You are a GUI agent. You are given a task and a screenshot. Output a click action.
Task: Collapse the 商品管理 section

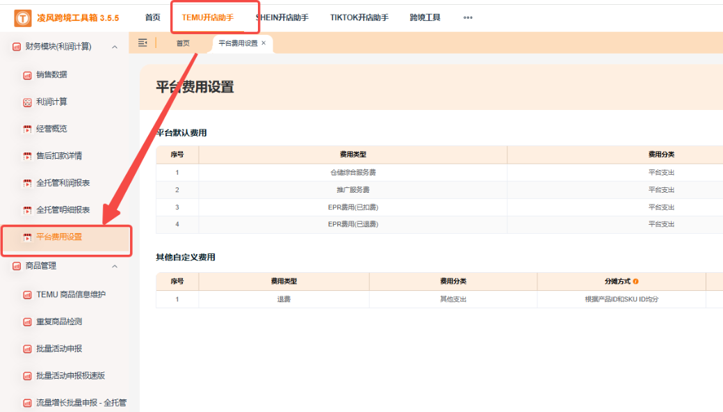pos(115,267)
